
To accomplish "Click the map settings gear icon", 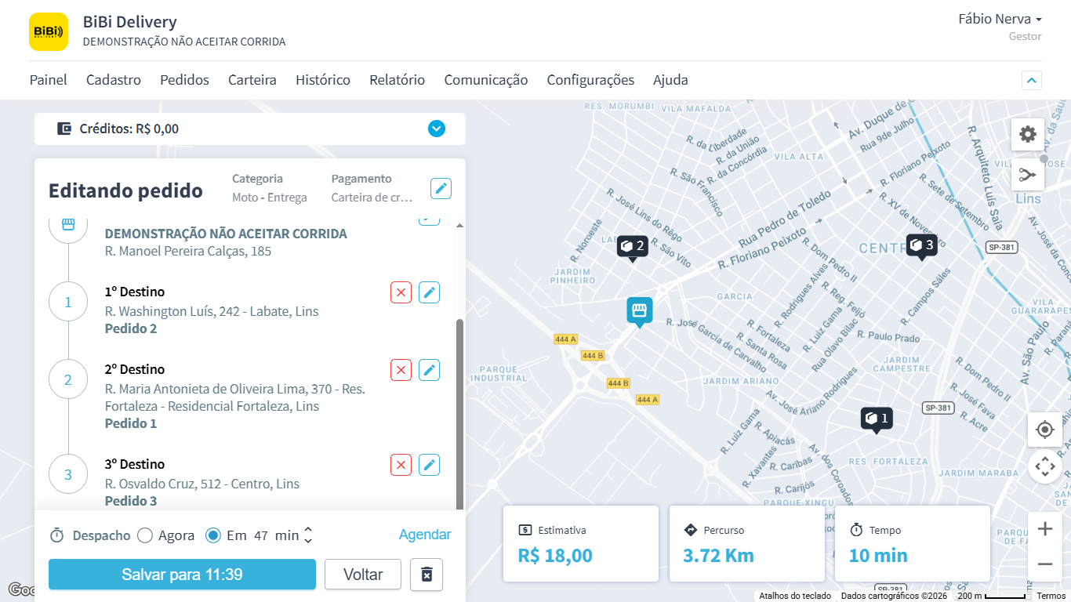I will coord(1027,135).
